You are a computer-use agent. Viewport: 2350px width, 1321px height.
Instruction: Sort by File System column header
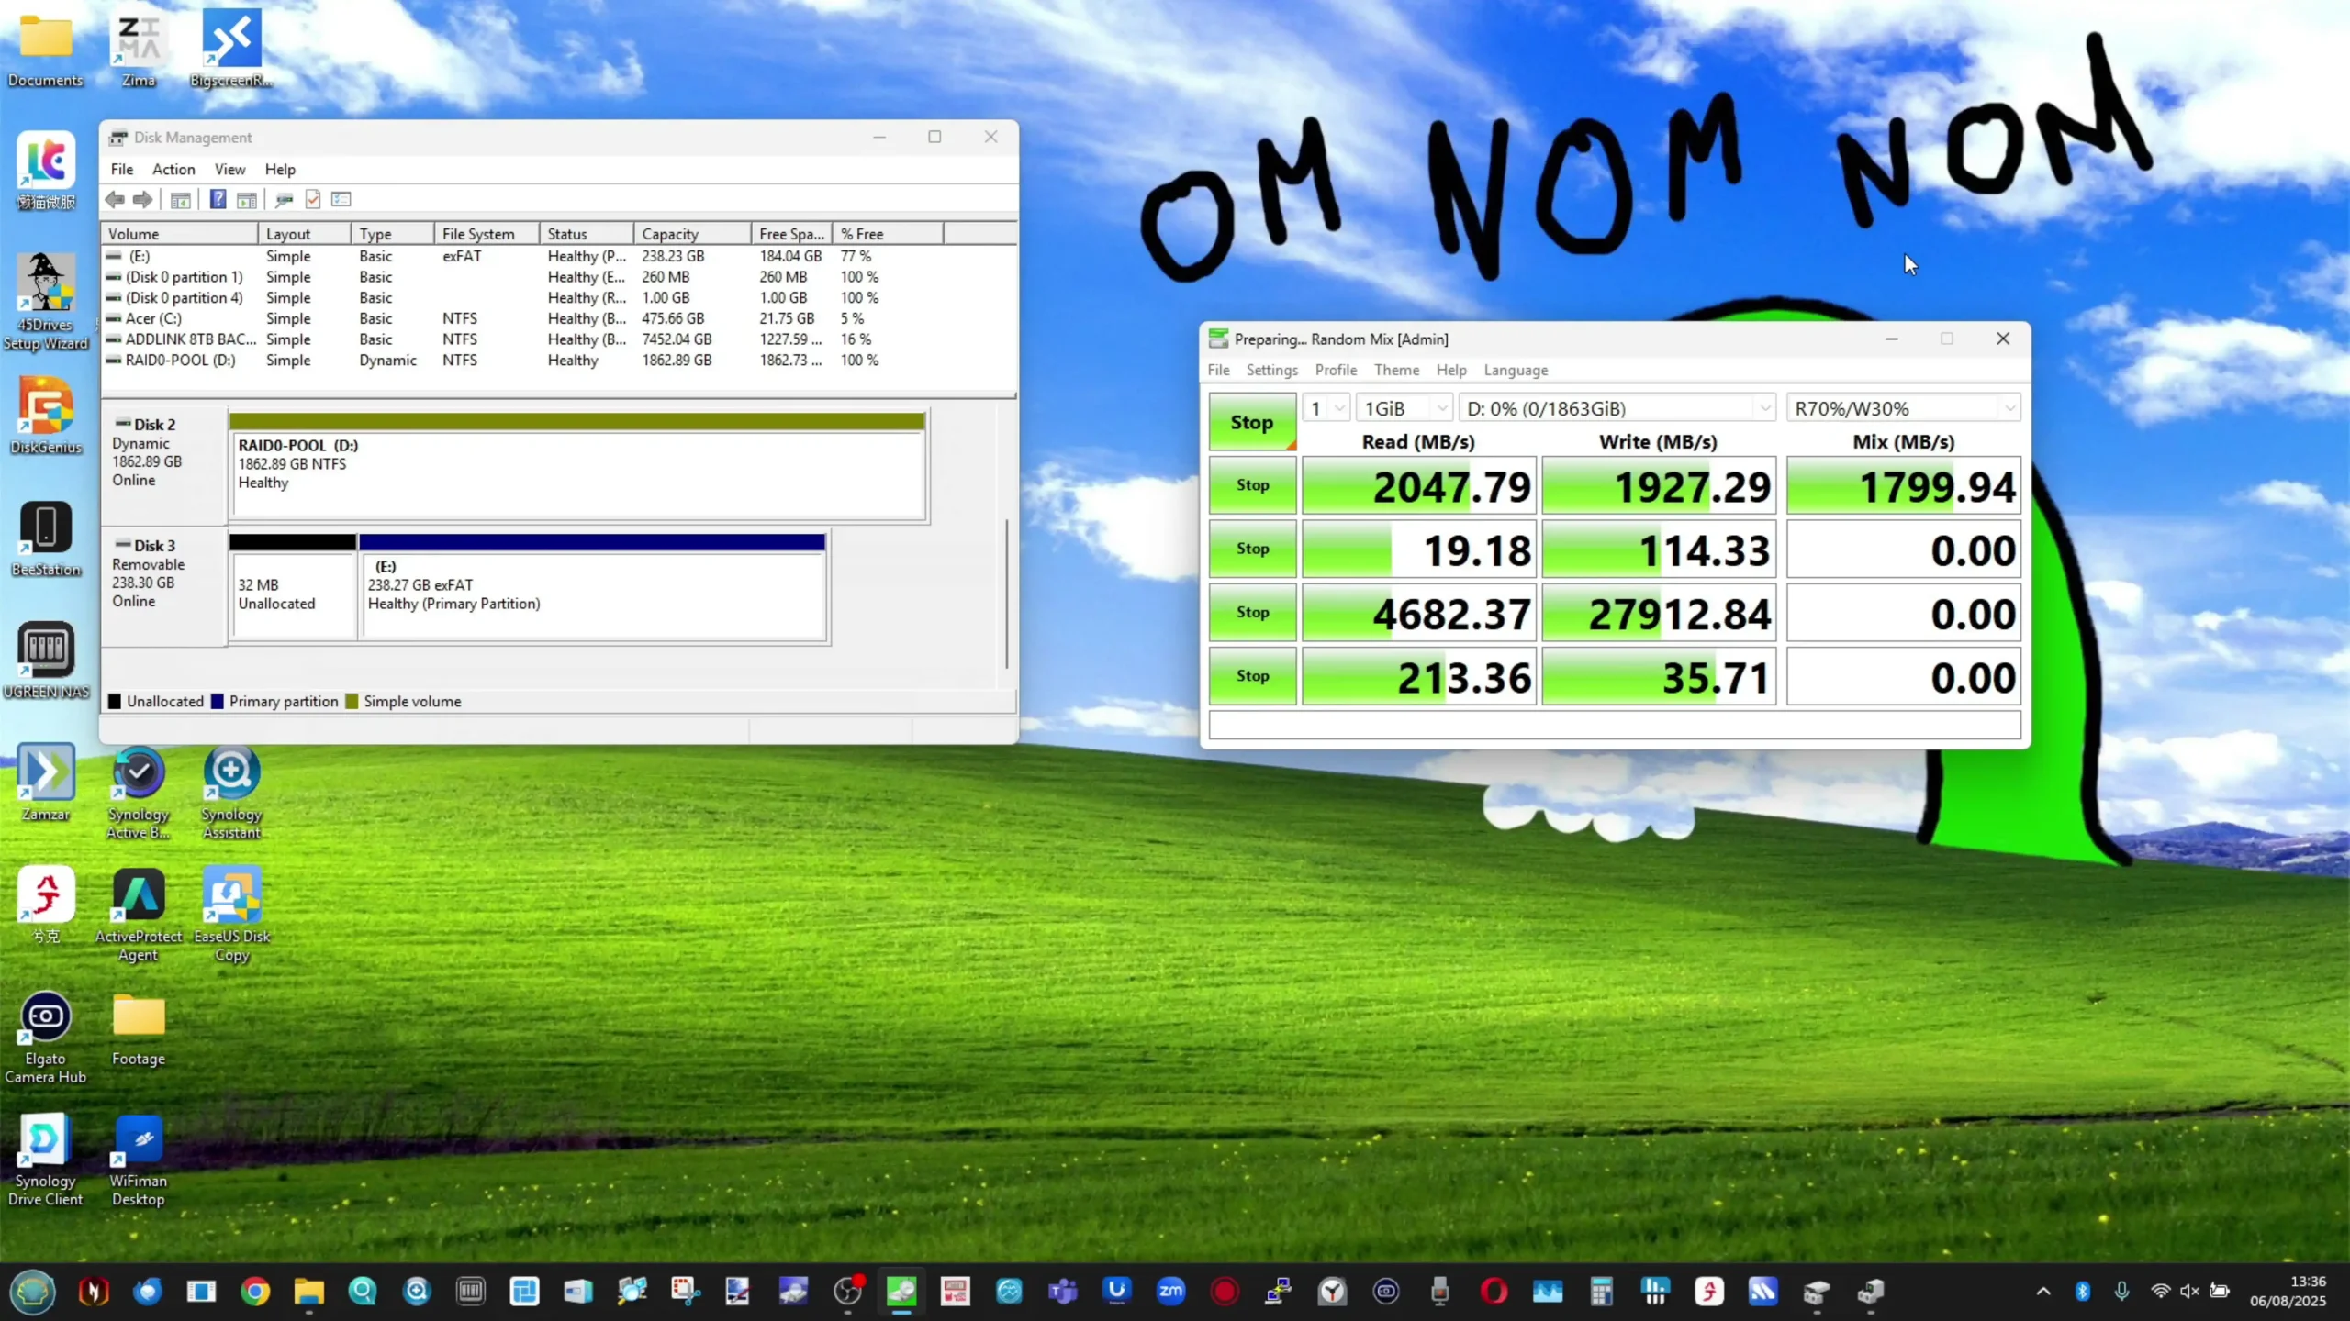[x=487, y=234]
